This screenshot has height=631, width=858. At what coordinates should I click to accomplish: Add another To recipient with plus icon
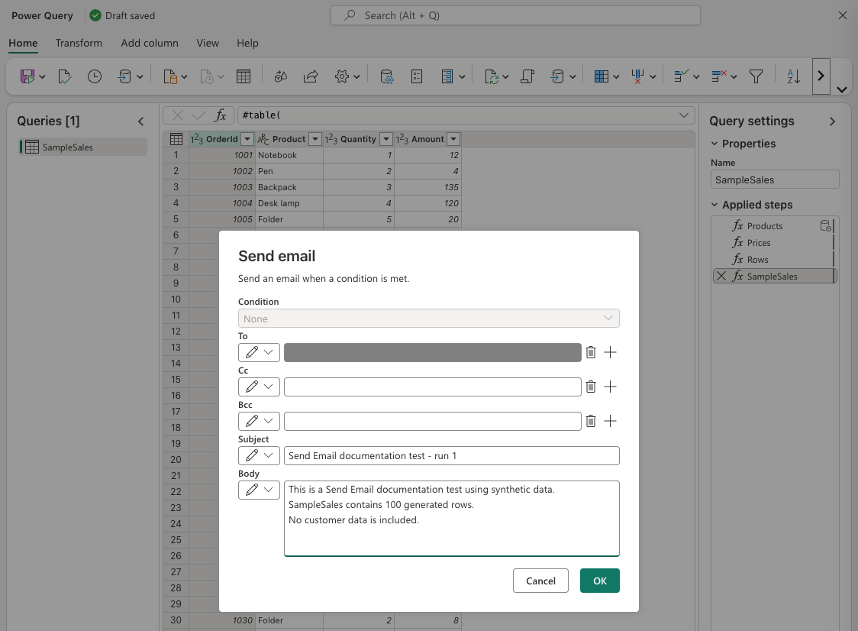(x=610, y=352)
